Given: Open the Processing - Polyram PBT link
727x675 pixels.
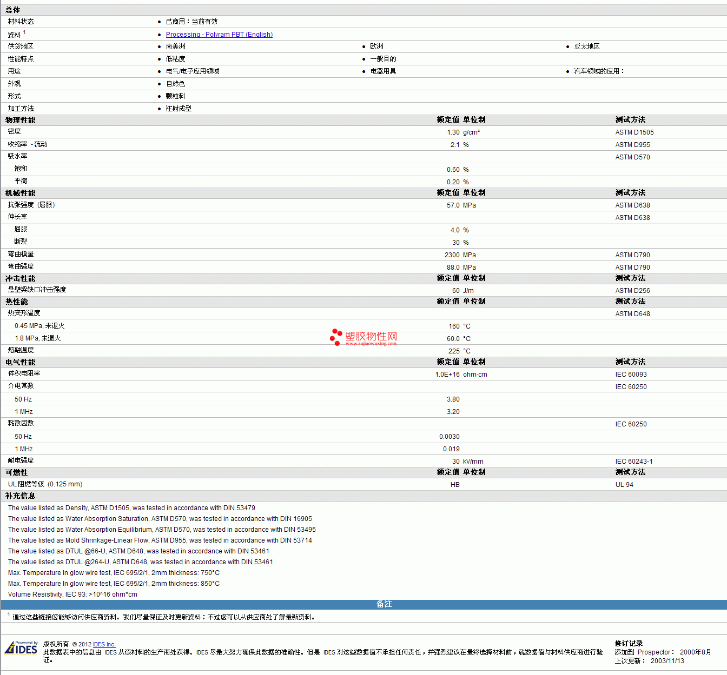Looking at the screenshot, I should click(219, 35).
